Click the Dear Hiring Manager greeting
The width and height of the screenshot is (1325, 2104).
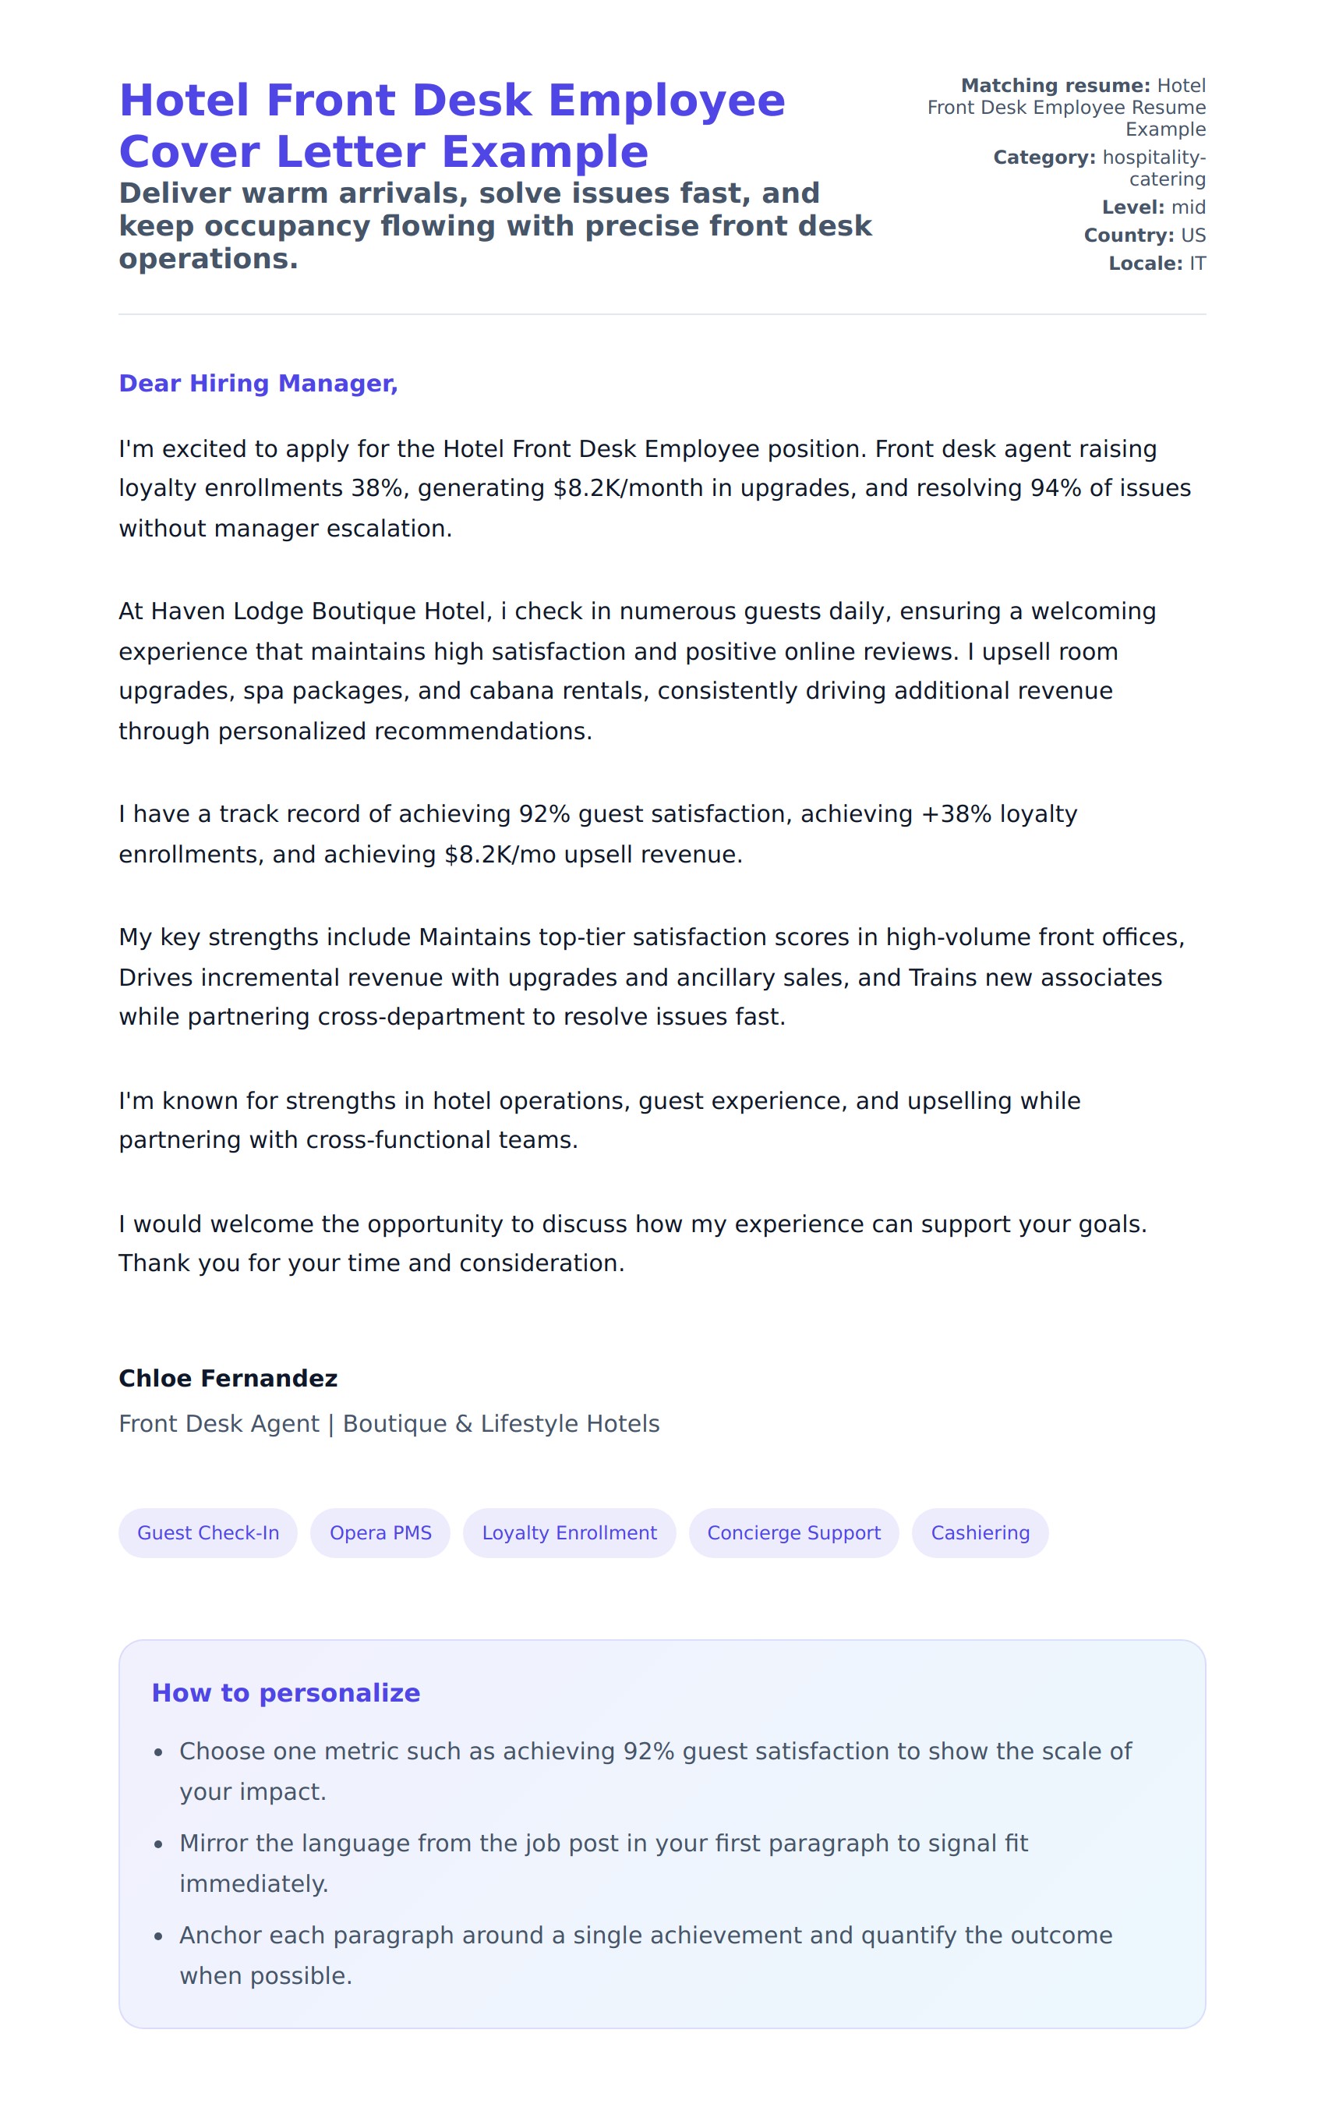(258, 383)
